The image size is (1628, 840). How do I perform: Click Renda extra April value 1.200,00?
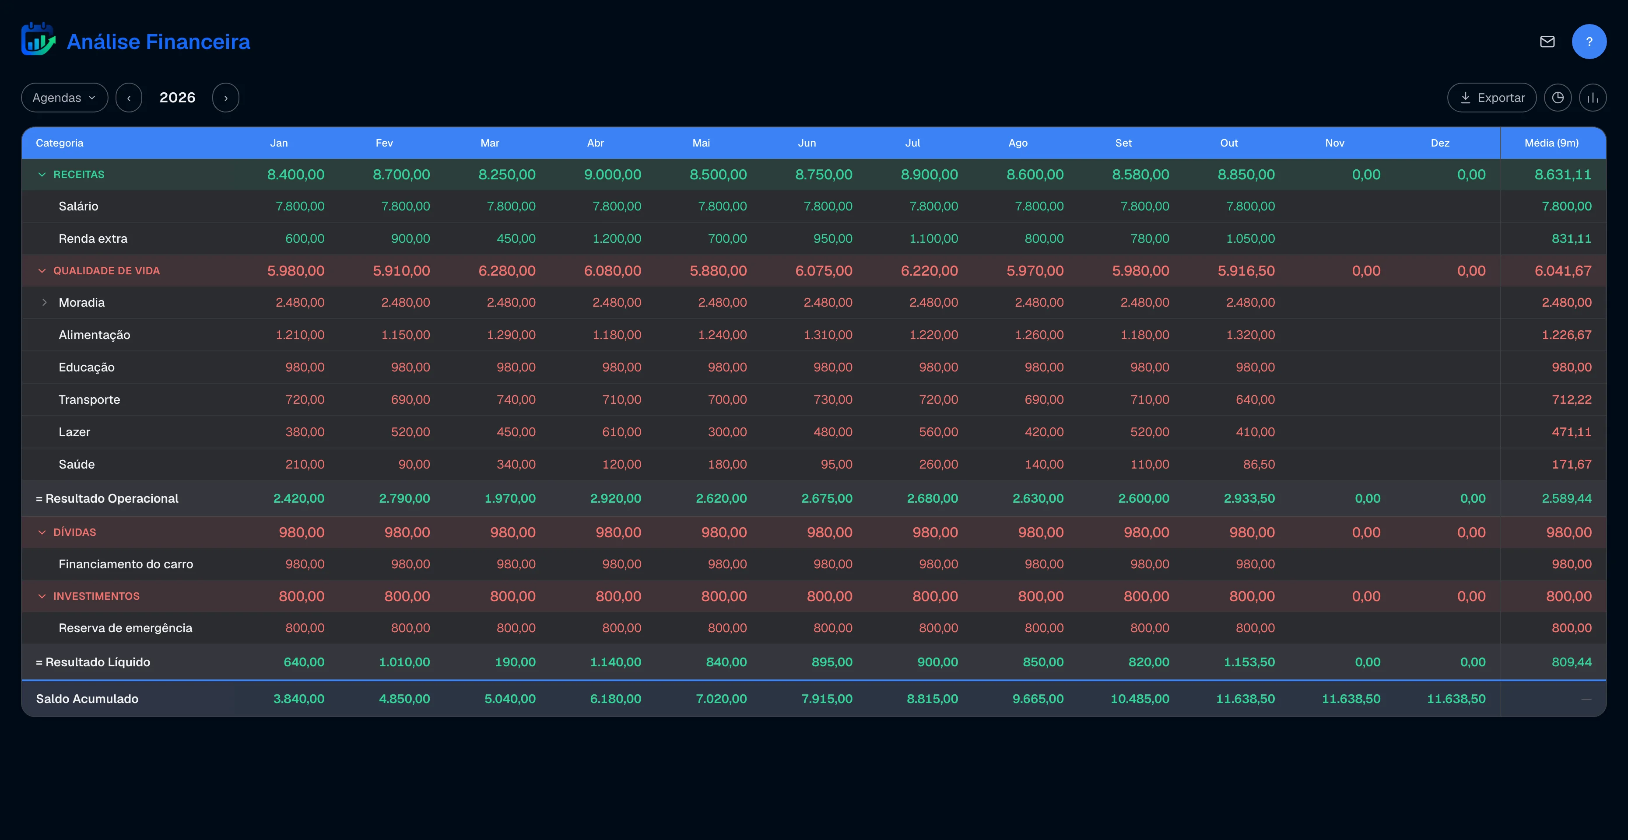(616, 239)
